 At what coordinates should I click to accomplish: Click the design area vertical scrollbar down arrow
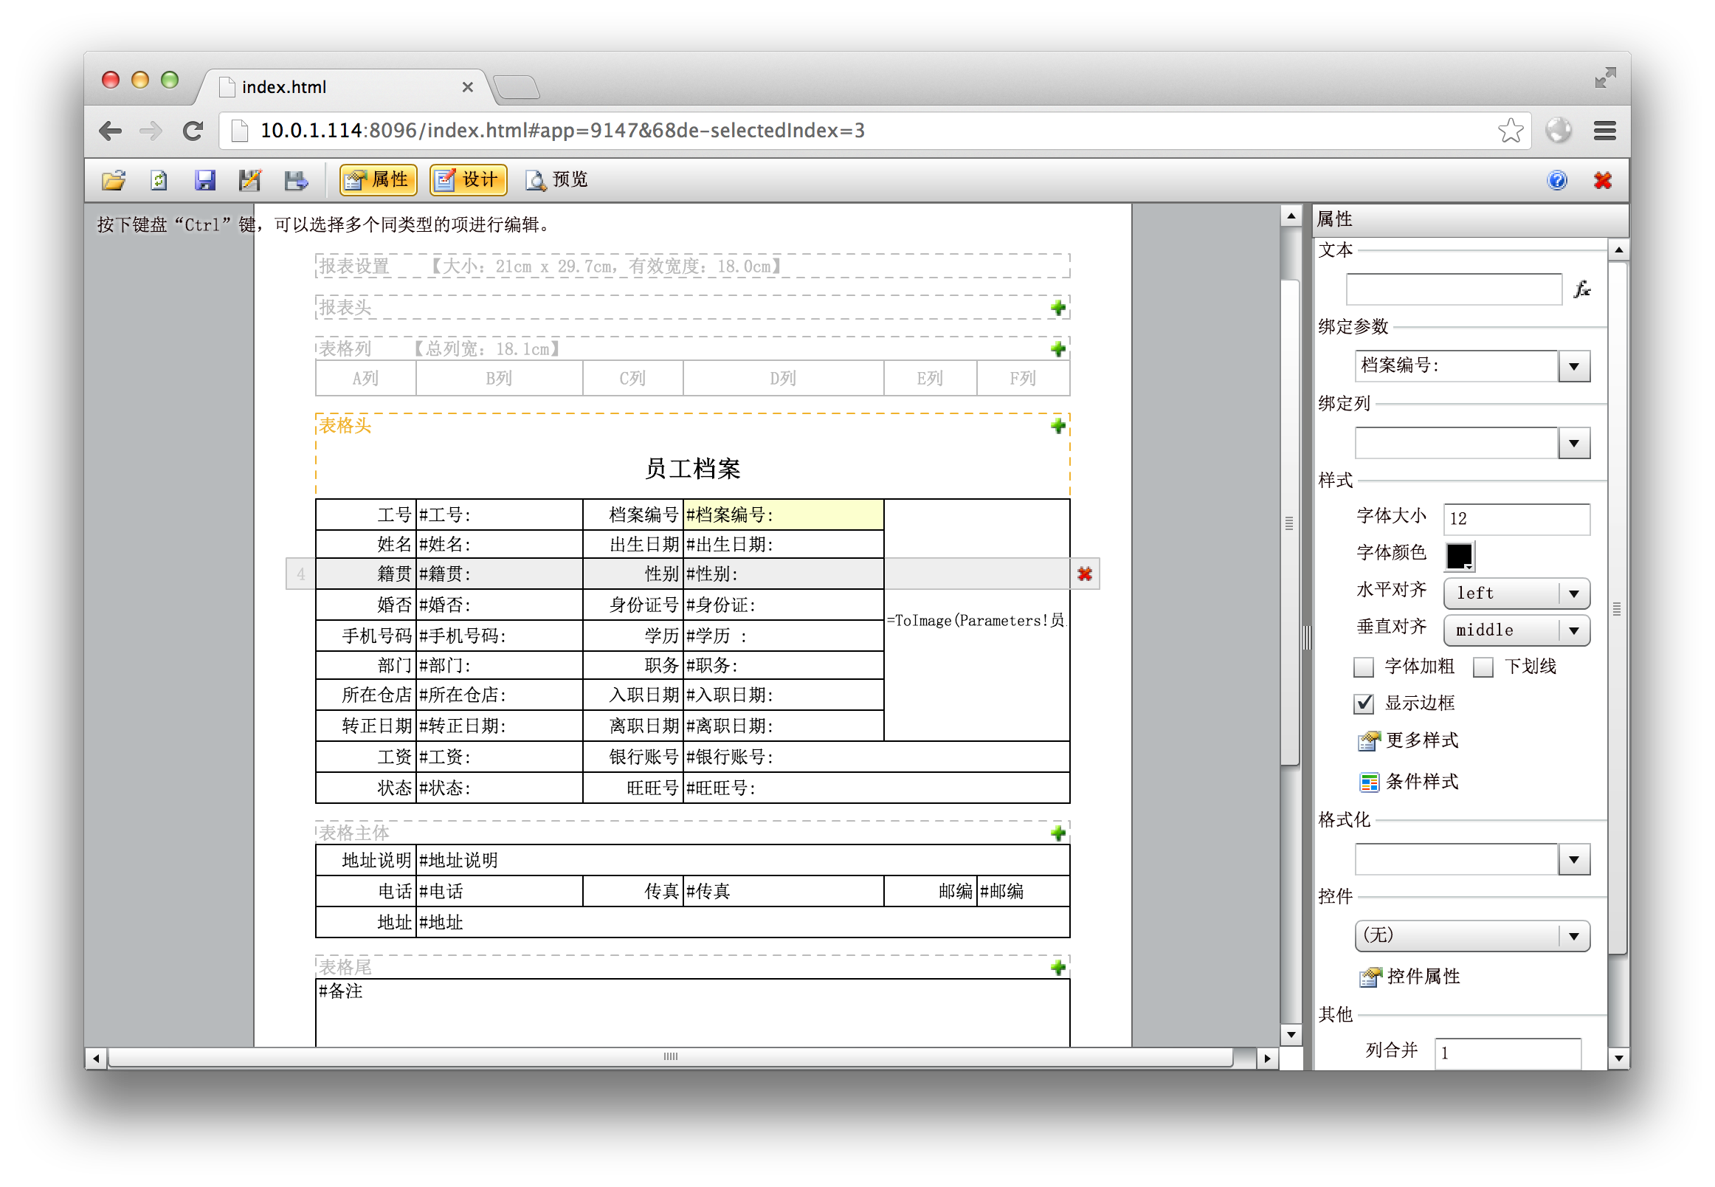[x=1290, y=1034]
